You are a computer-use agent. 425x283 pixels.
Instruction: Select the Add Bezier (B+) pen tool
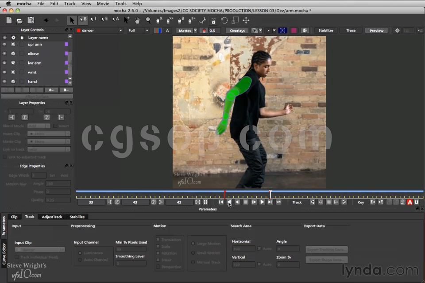(x=192, y=20)
